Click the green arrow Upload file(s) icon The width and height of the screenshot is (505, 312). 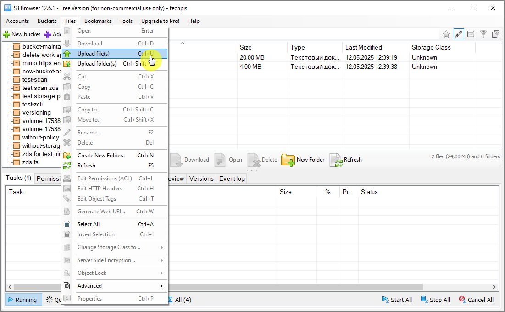[67, 54]
